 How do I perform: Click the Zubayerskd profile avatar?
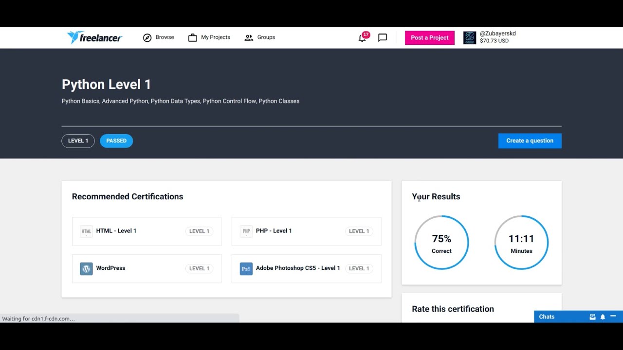coord(470,37)
